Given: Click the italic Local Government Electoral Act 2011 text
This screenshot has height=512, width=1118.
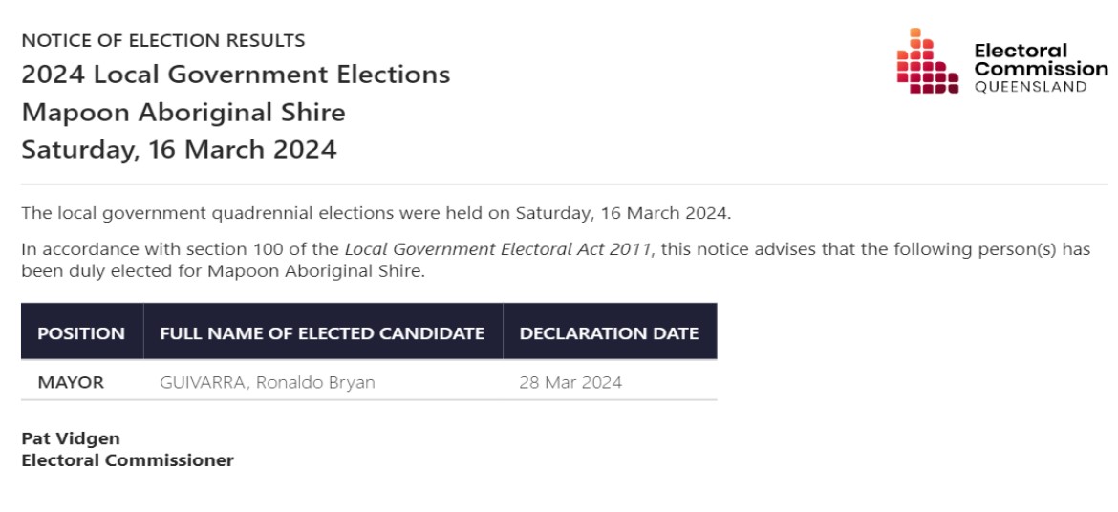Looking at the screenshot, I should tap(498, 249).
